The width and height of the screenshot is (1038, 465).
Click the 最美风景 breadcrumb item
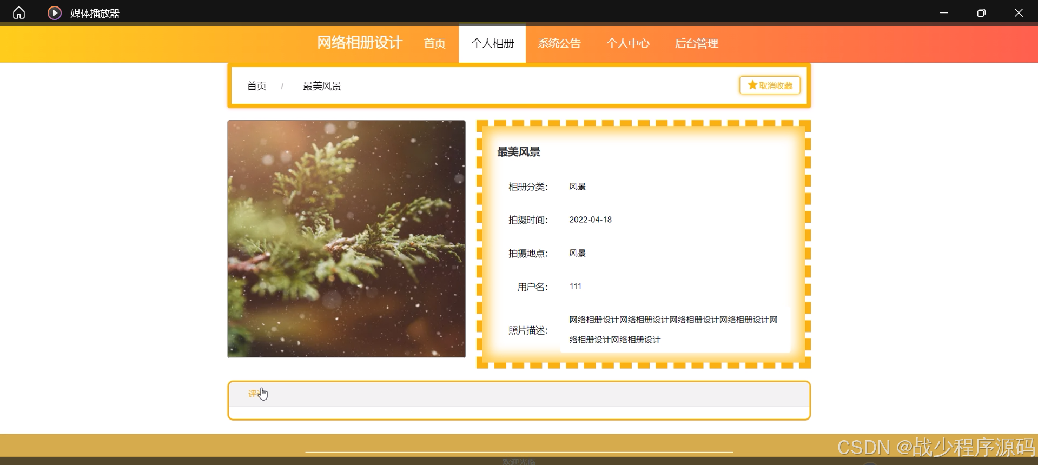coord(322,86)
